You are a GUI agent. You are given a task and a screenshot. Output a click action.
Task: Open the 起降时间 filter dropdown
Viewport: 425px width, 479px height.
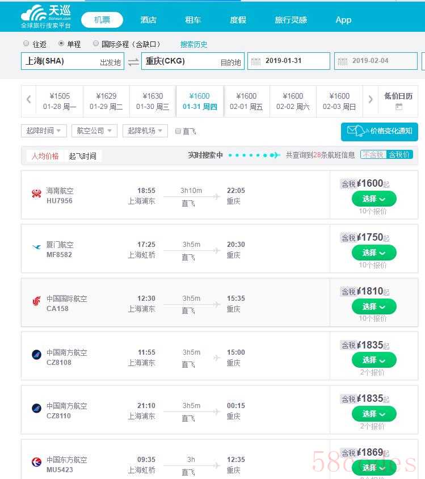(44, 131)
